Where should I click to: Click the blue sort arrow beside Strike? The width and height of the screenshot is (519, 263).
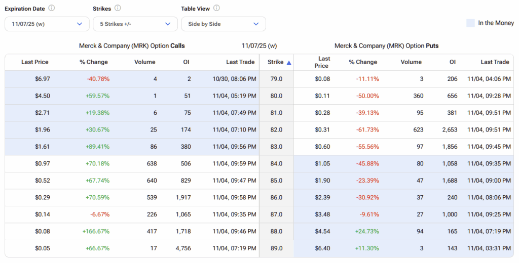click(x=289, y=63)
